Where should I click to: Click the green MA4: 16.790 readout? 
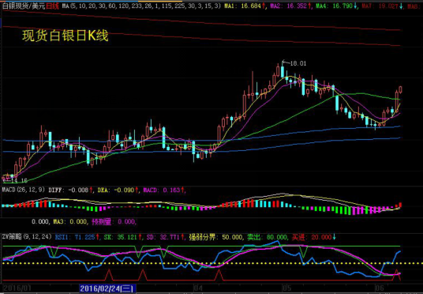[337, 6]
